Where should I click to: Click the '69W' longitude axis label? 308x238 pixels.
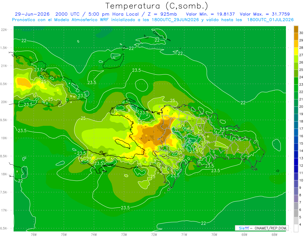[244, 234]
